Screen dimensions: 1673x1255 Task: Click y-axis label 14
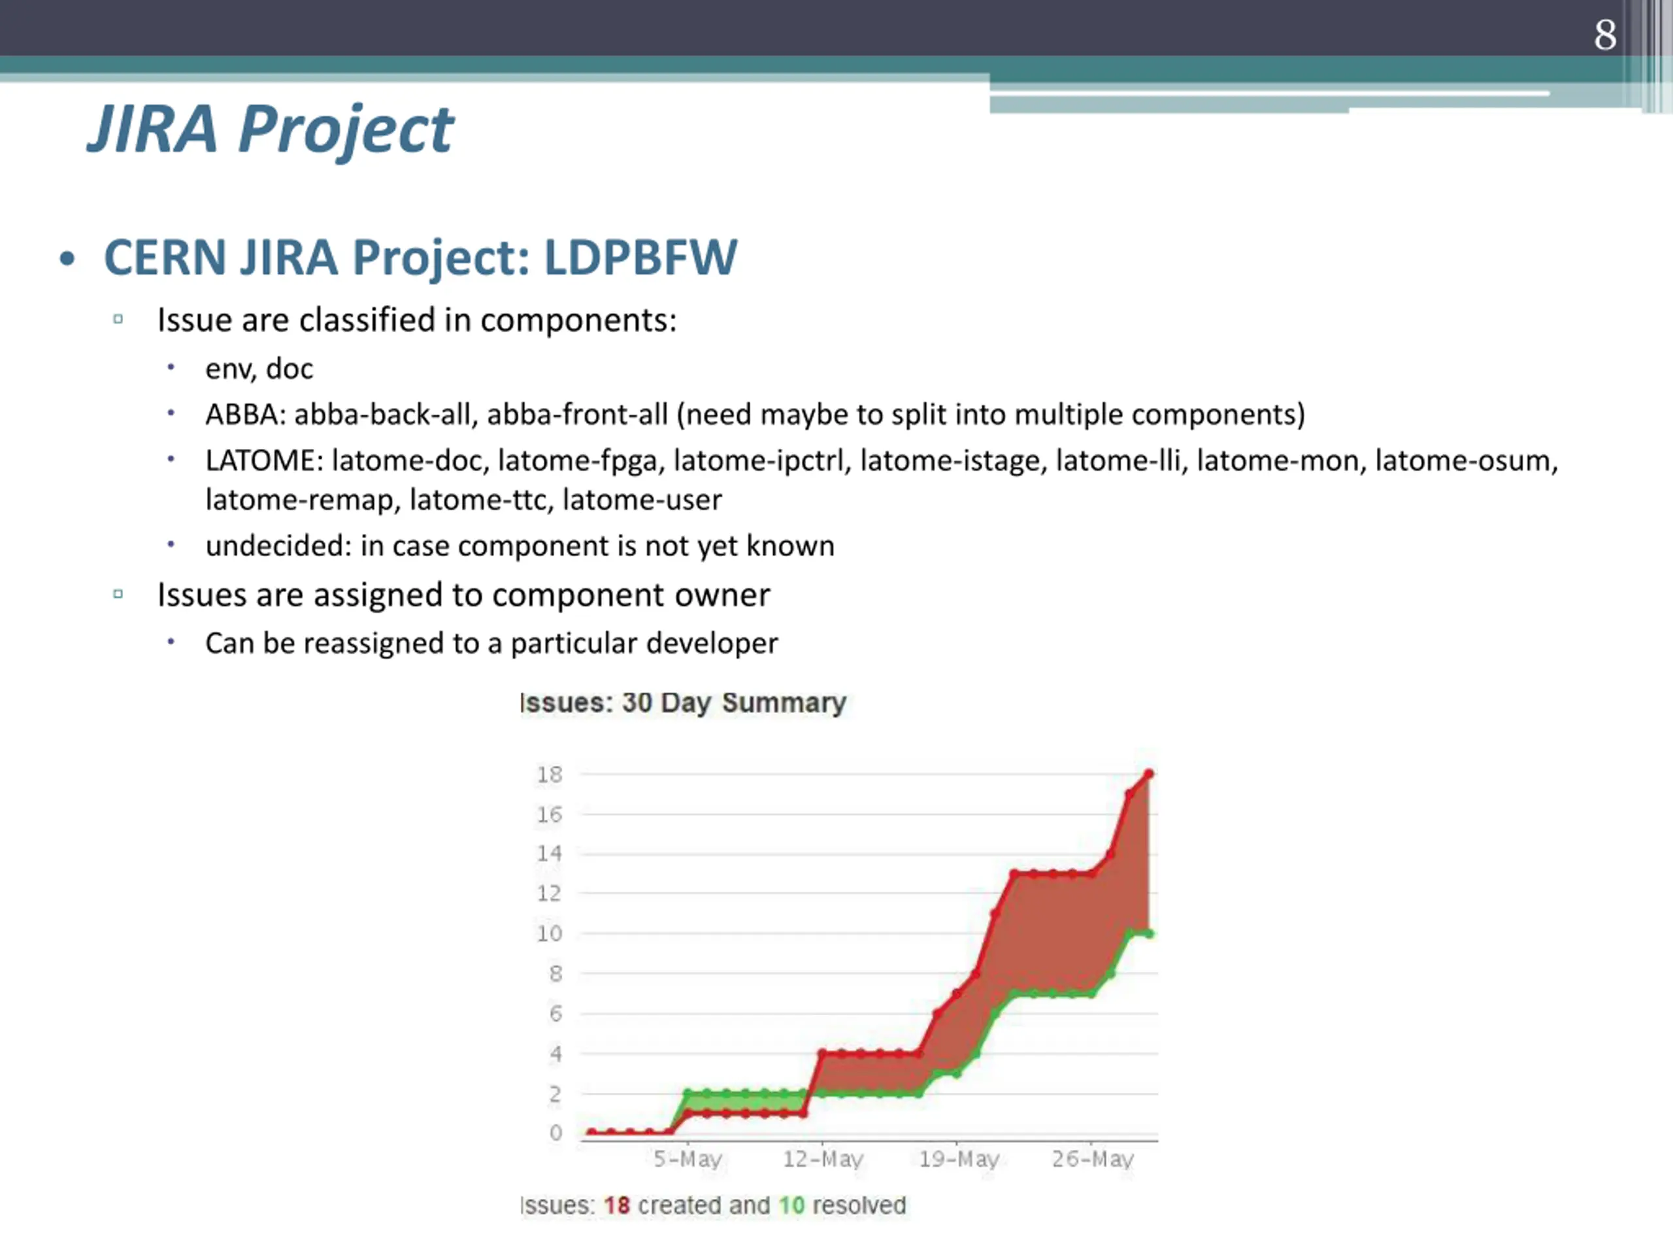pos(550,854)
